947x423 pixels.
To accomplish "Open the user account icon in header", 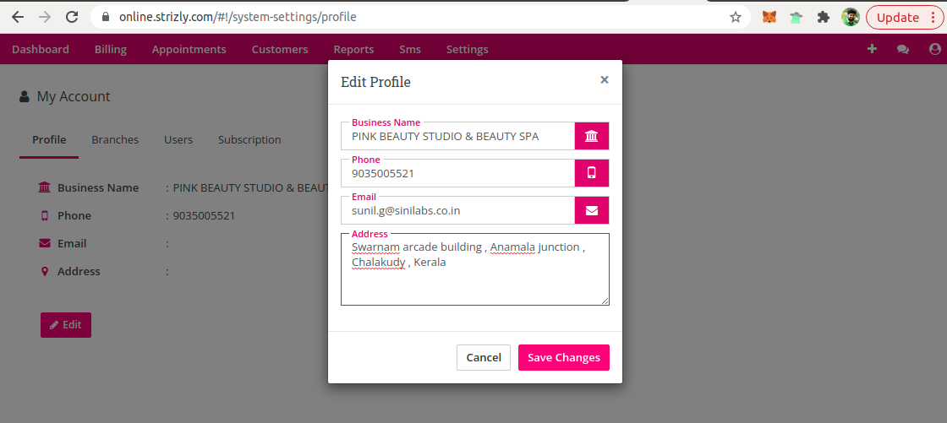I will pyautogui.click(x=935, y=50).
